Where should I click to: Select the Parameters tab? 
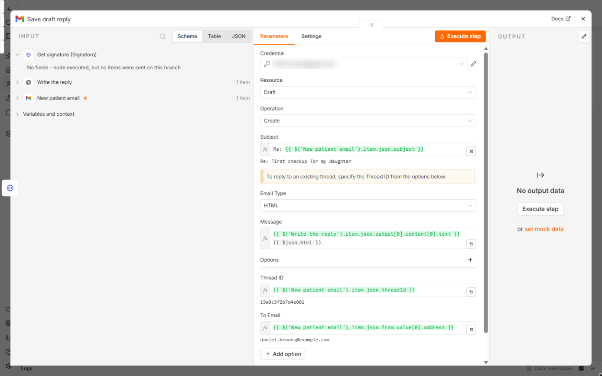pos(274,36)
